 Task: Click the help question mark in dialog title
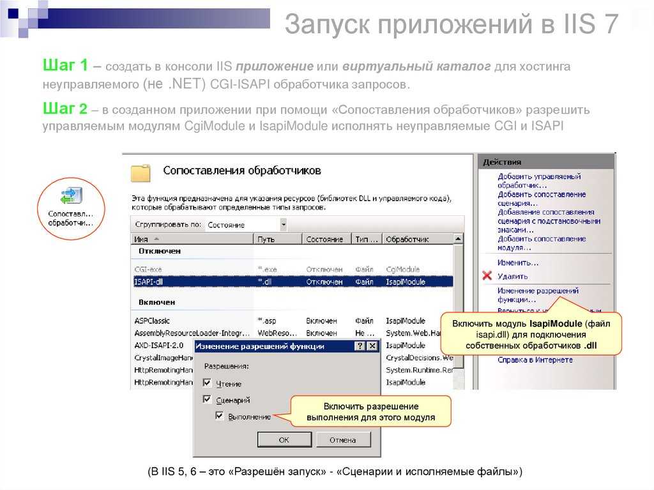tap(360, 346)
